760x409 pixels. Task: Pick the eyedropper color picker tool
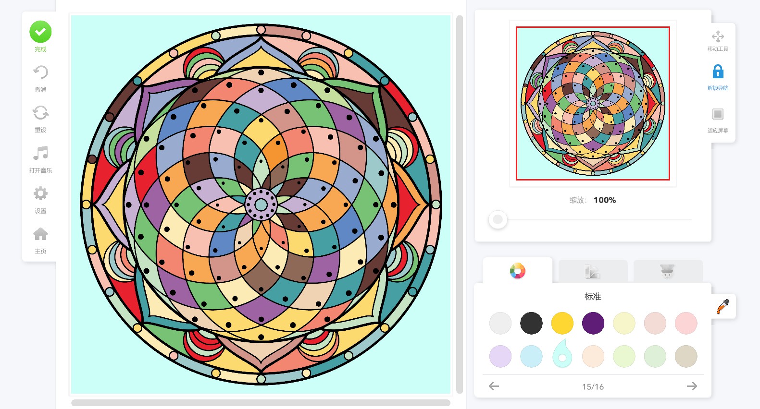[723, 306]
